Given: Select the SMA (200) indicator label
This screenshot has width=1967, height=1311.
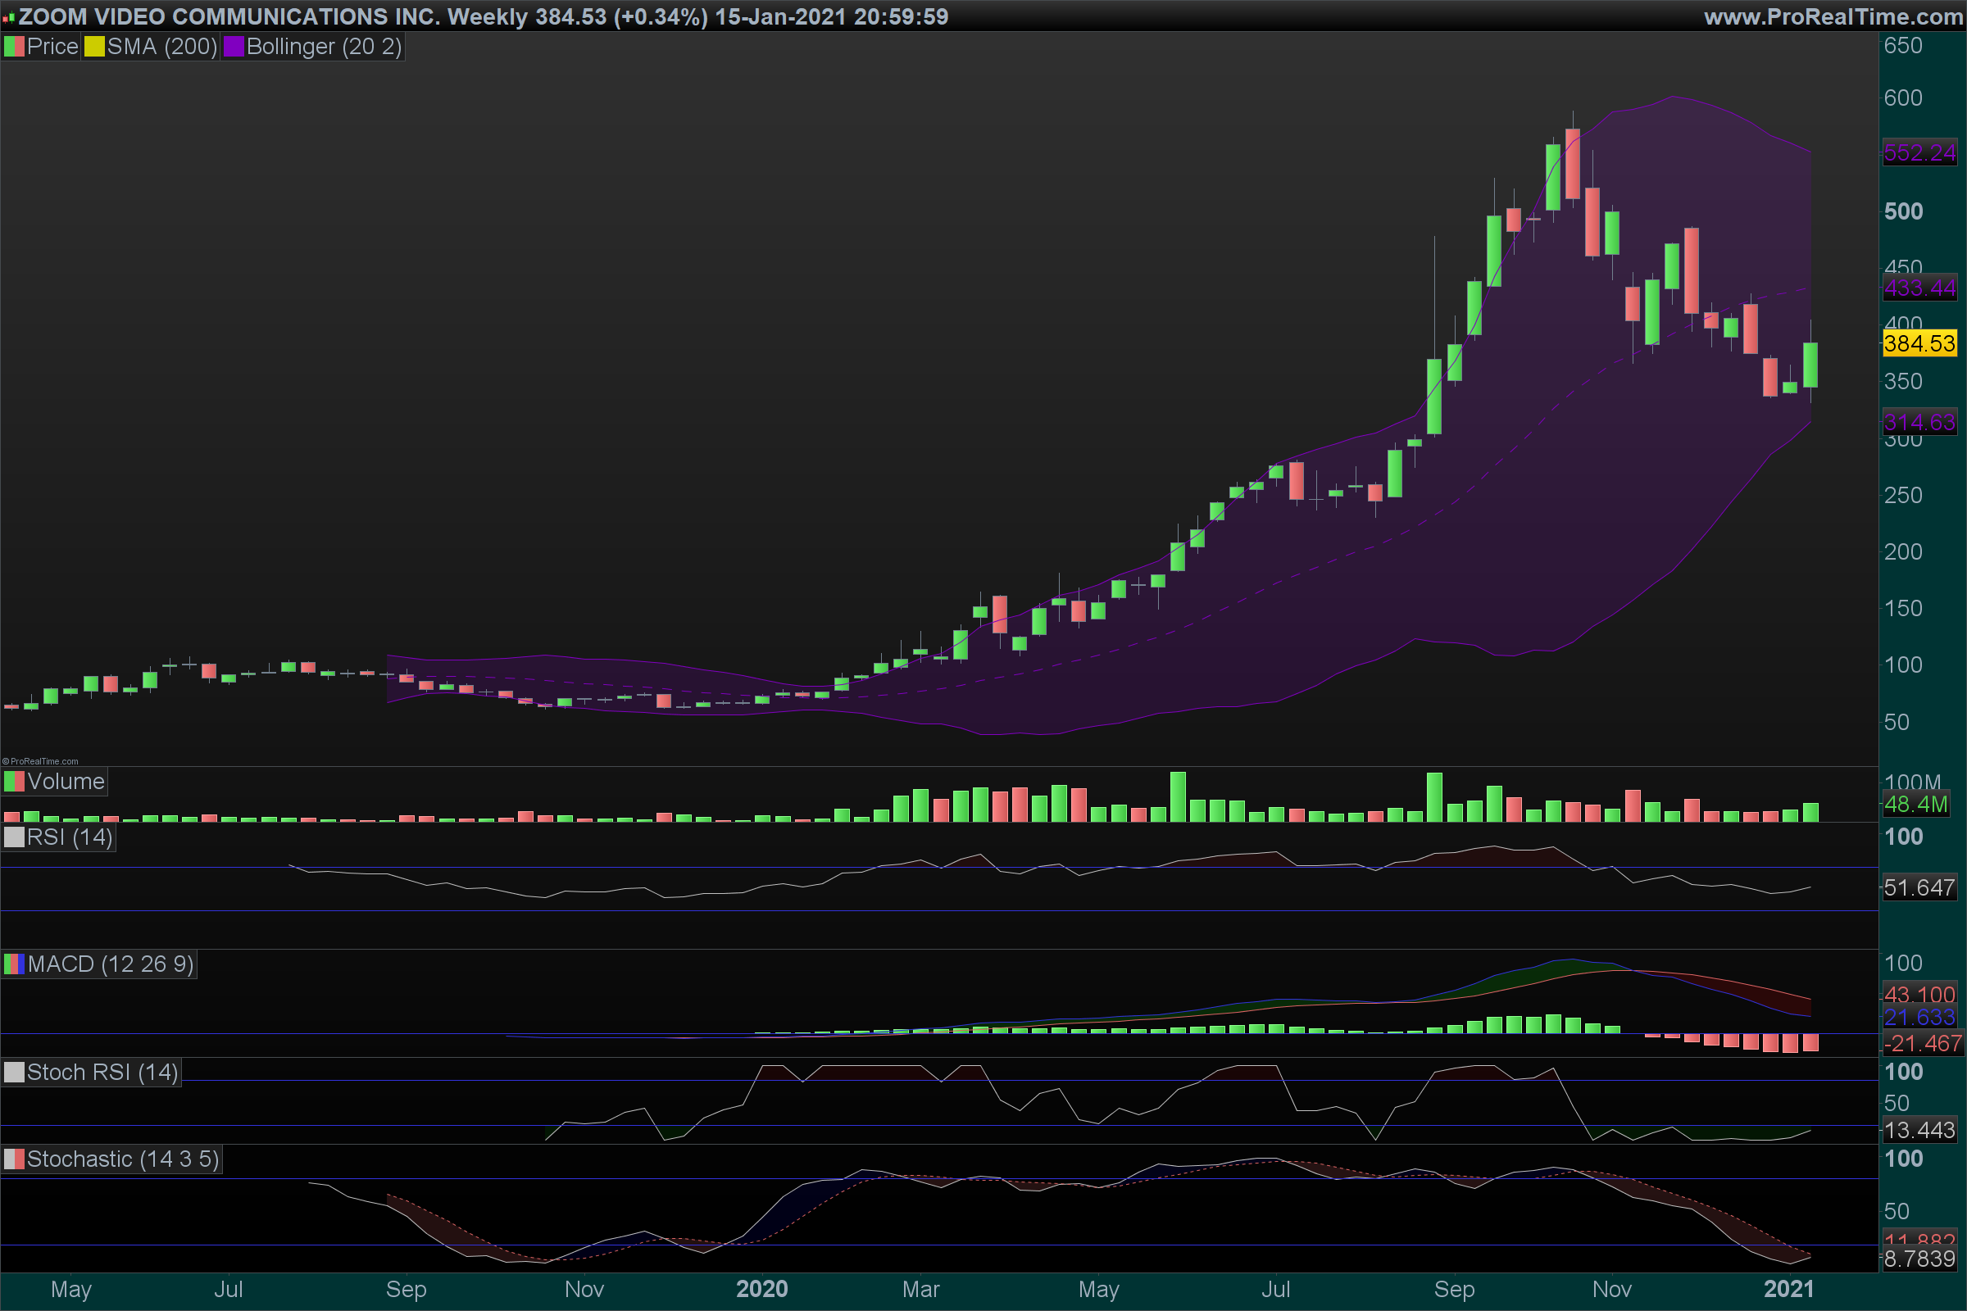Looking at the screenshot, I should coord(162,47).
